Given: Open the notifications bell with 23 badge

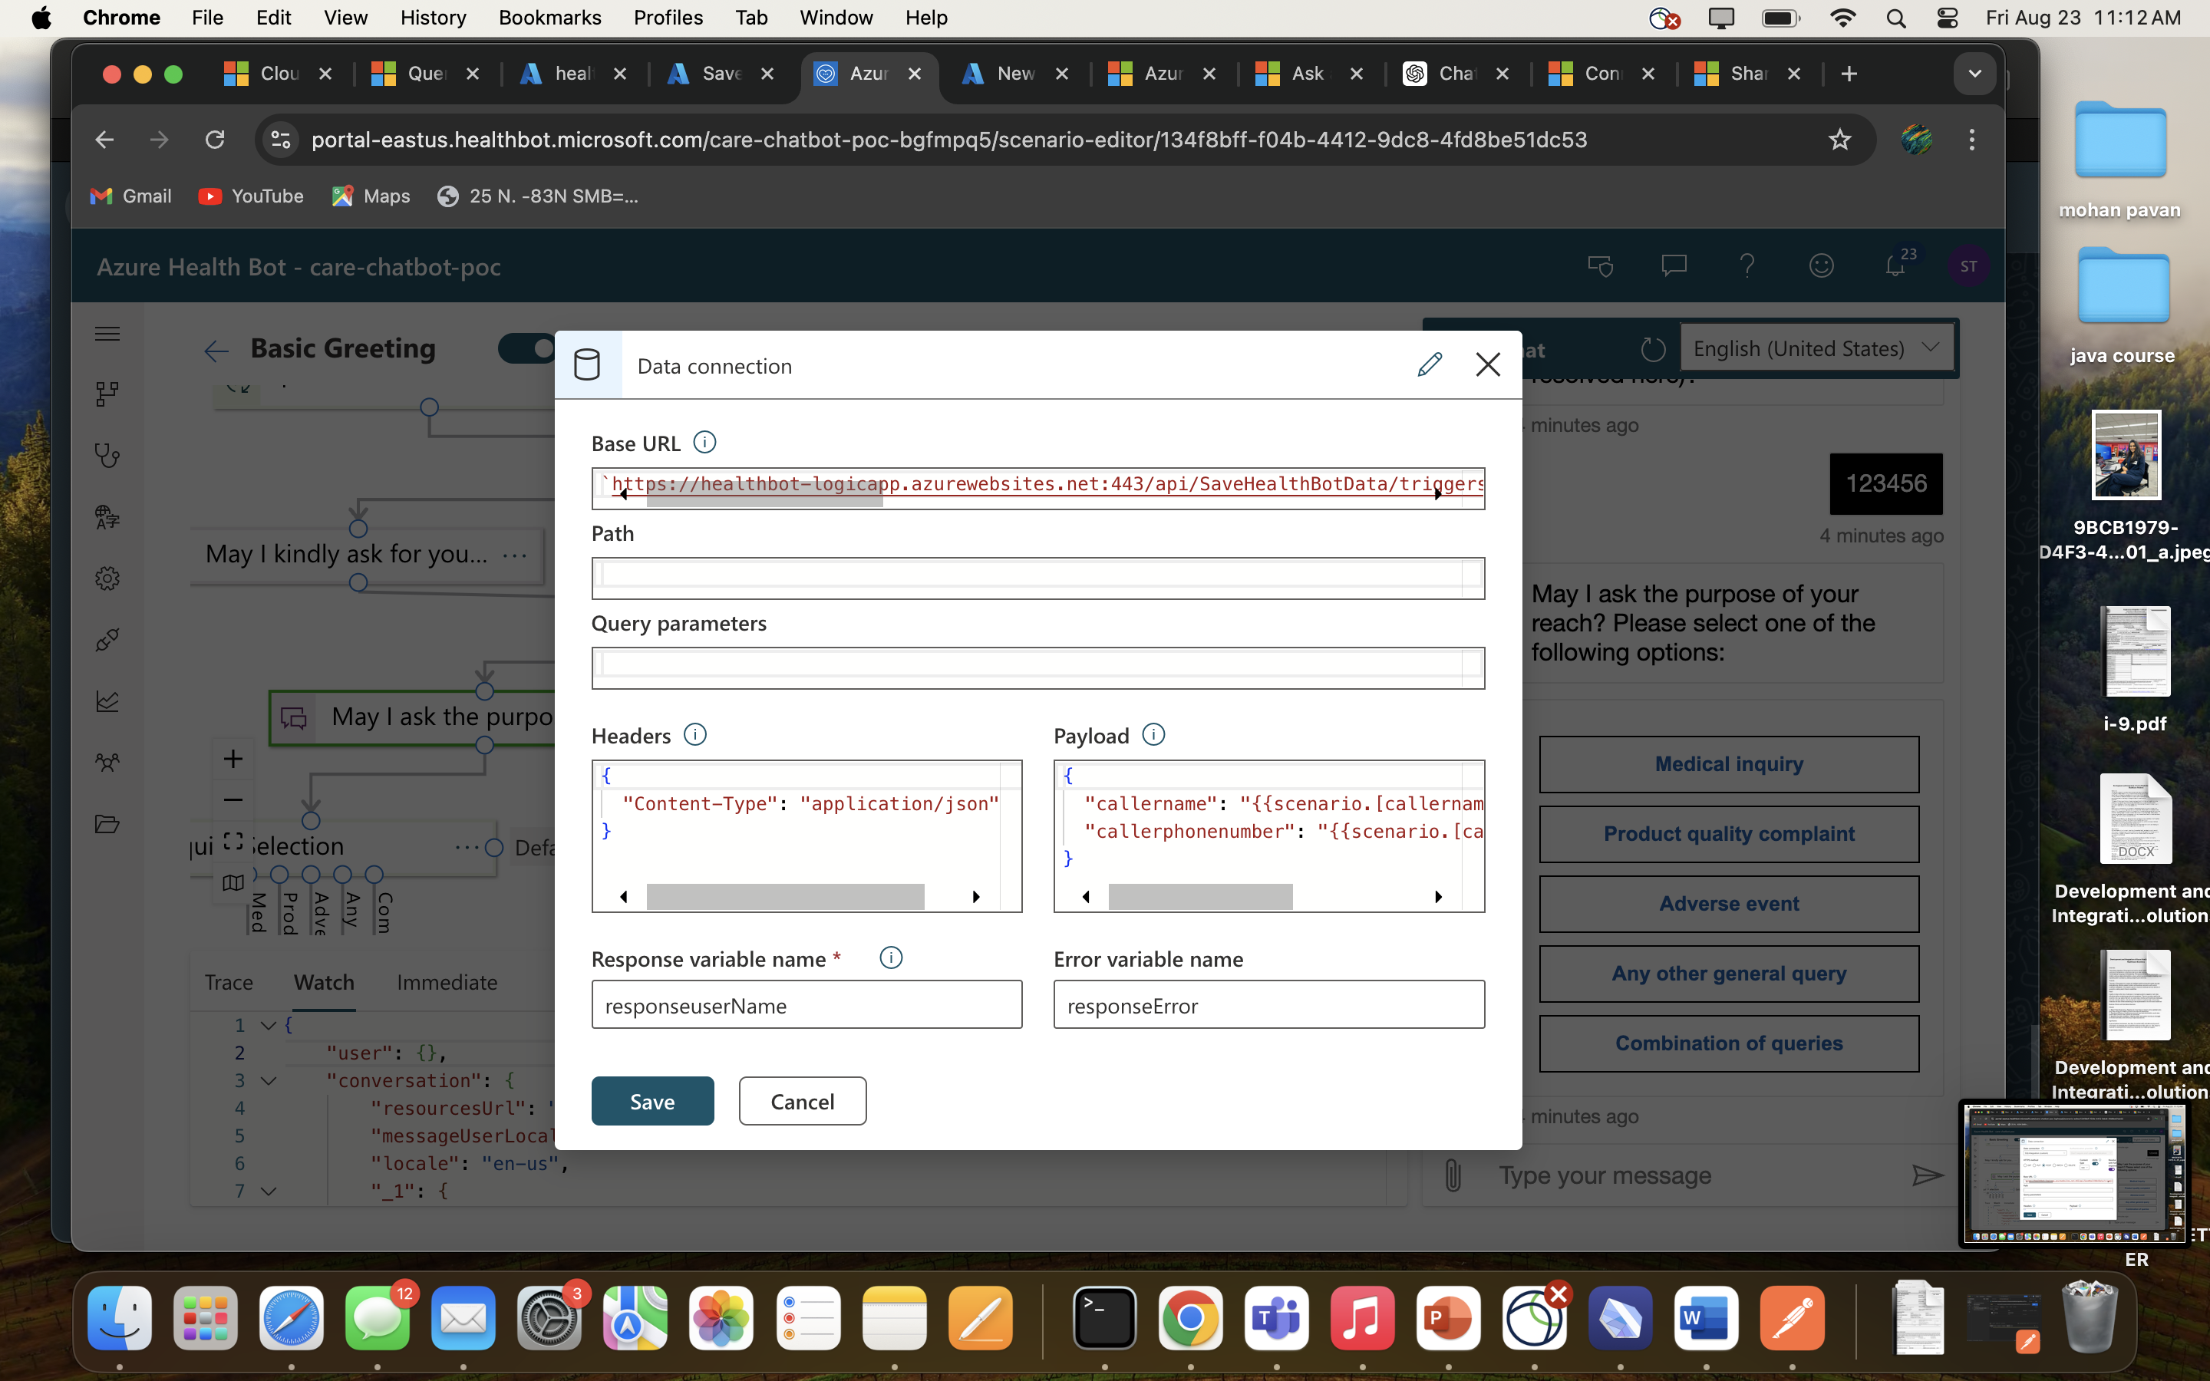Looking at the screenshot, I should point(1896,265).
